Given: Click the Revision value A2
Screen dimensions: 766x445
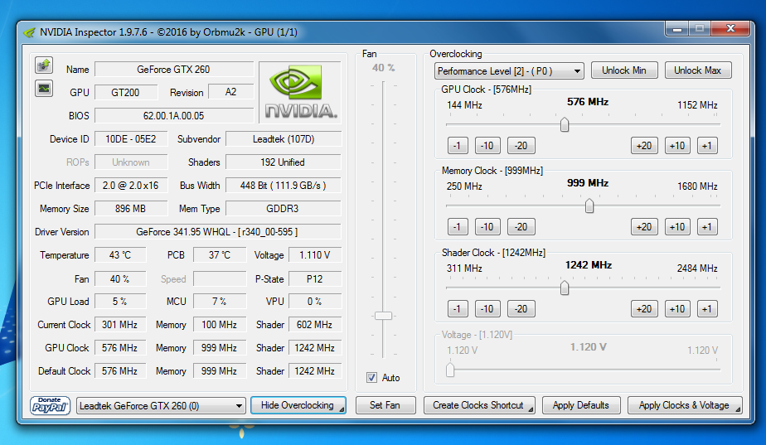Looking at the screenshot, I should 230,92.
